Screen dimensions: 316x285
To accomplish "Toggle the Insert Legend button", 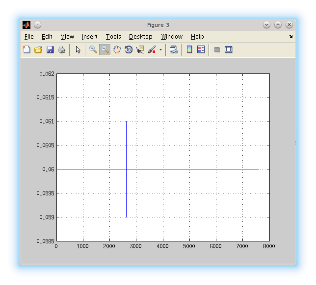I will 201,49.
